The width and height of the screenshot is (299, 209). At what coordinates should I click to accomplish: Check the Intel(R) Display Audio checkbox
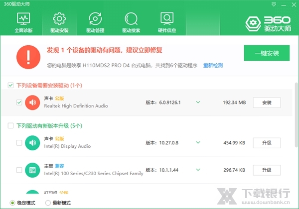19,143
